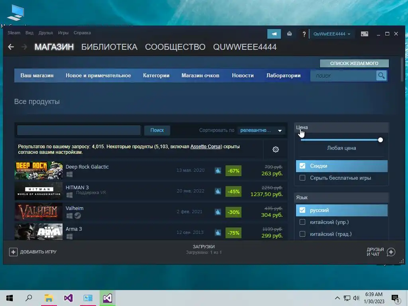The height and width of the screenshot is (306, 408).
Task: Follow the Assetto Corsa link
Action: pyautogui.click(x=206, y=147)
